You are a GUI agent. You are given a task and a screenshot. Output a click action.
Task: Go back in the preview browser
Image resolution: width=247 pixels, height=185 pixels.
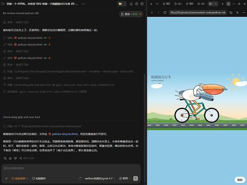coord(152,13)
